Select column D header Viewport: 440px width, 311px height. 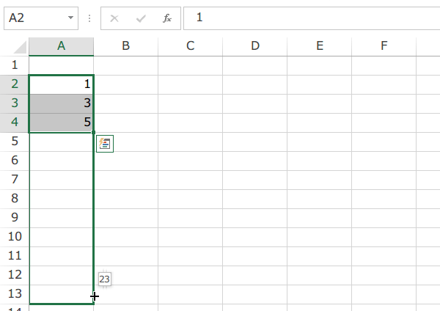tap(254, 46)
